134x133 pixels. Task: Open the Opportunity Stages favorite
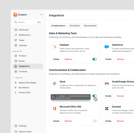[27, 83]
